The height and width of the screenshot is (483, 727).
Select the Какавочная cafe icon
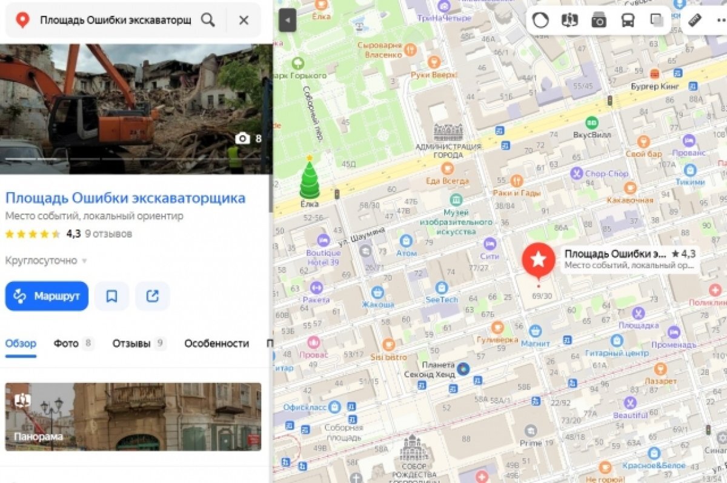630,188
